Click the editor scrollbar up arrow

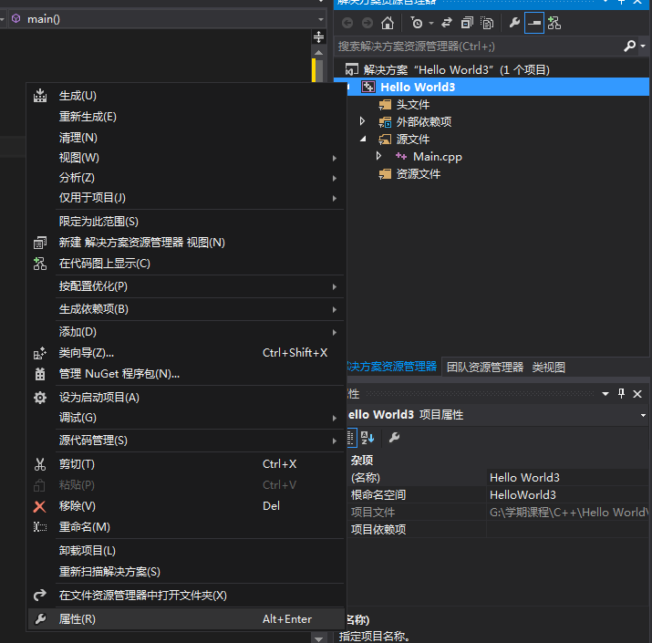(x=318, y=52)
